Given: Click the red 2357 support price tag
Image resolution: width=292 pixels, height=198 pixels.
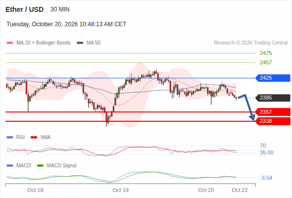Looking at the screenshot, I should [x=273, y=112].
